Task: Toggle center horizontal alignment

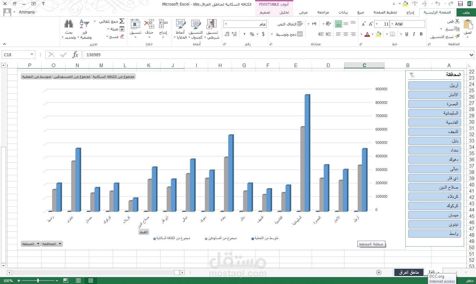Action: pos(345,34)
